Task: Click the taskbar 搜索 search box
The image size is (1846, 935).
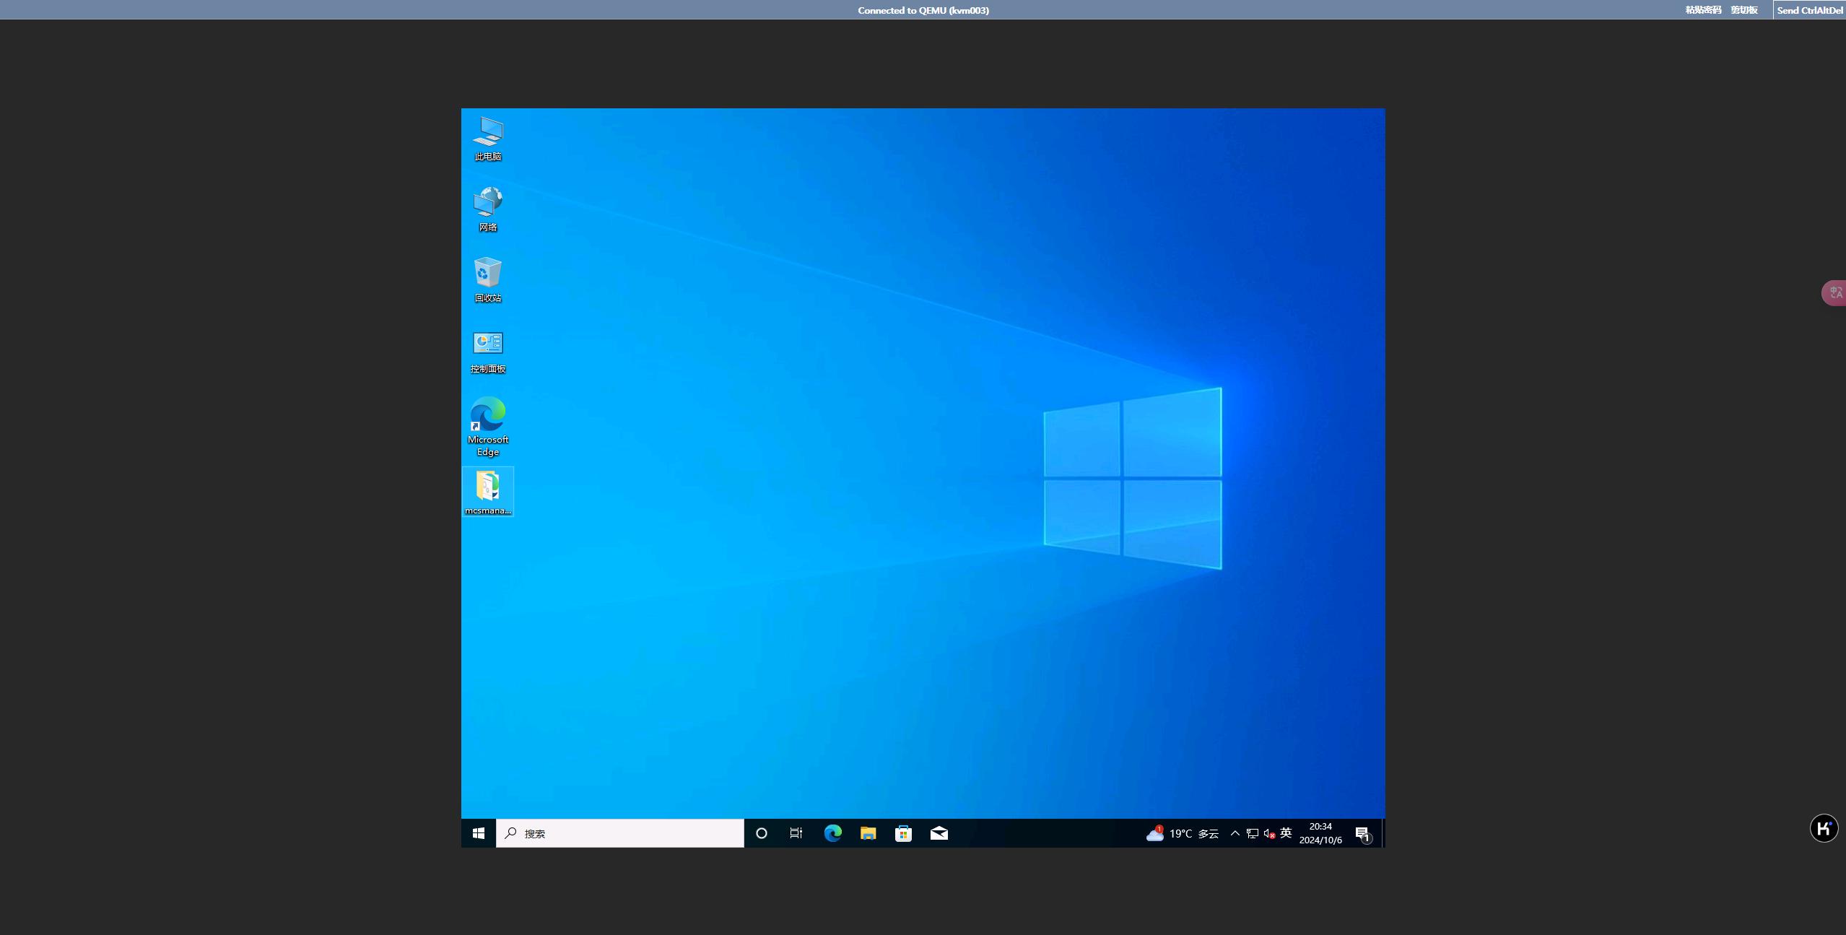Action: point(620,833)
